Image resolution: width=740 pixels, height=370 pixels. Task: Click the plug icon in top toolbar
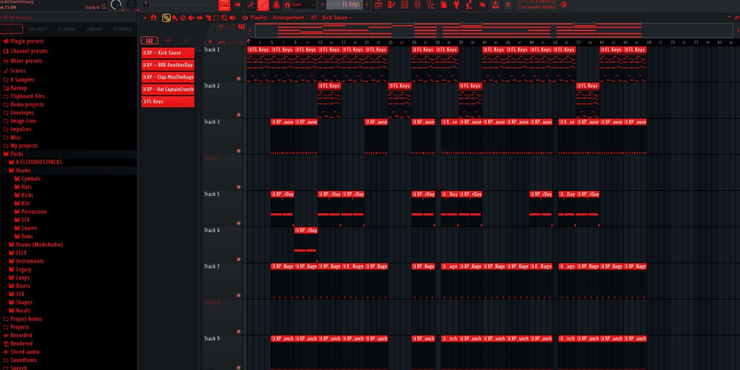[x=456, y=5]
